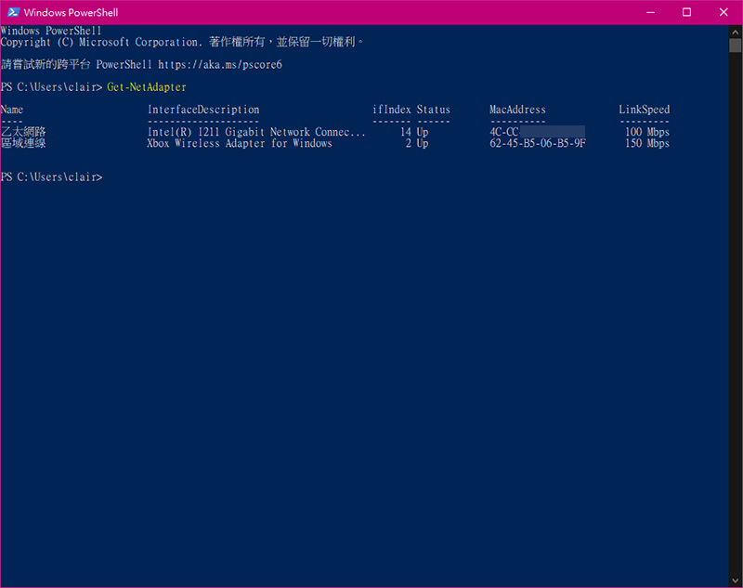This screenshot has width=743, height=588.
Task: Click the last PS C:\Users\clair prompt line
Action: pos(51,177)
